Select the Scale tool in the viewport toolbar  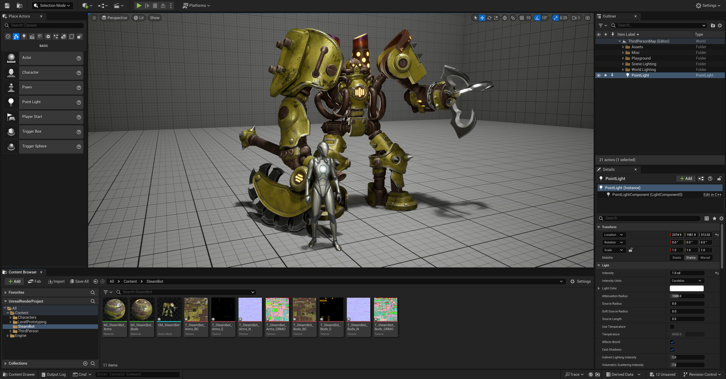[496, 18]
